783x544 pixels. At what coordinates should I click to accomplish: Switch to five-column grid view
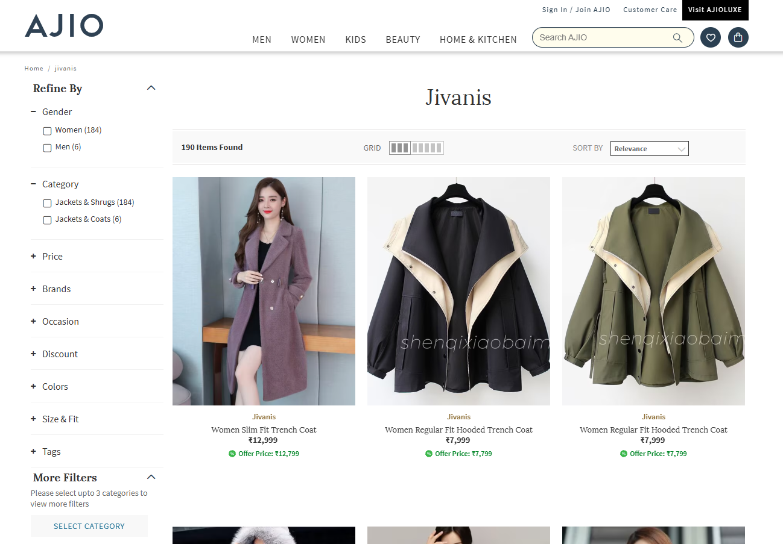[427, 148]
